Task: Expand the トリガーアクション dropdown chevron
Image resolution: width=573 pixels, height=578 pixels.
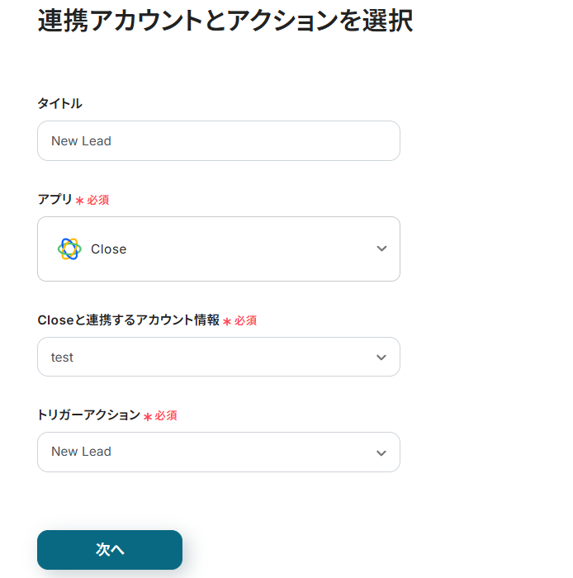Action: pyautogui.click(x=381, y=452)
